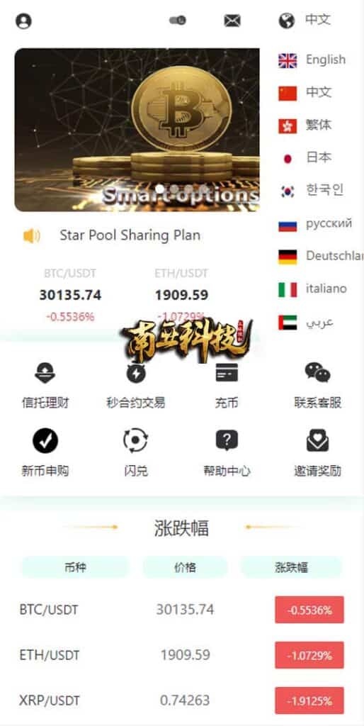Open 邀请奖励 invite reward icon
Viewport: 364px width, 726px height.
[x=317, y=441]
